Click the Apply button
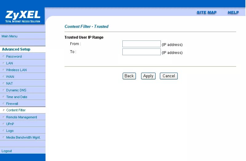 pyautogui.click(x=148, y=76)
